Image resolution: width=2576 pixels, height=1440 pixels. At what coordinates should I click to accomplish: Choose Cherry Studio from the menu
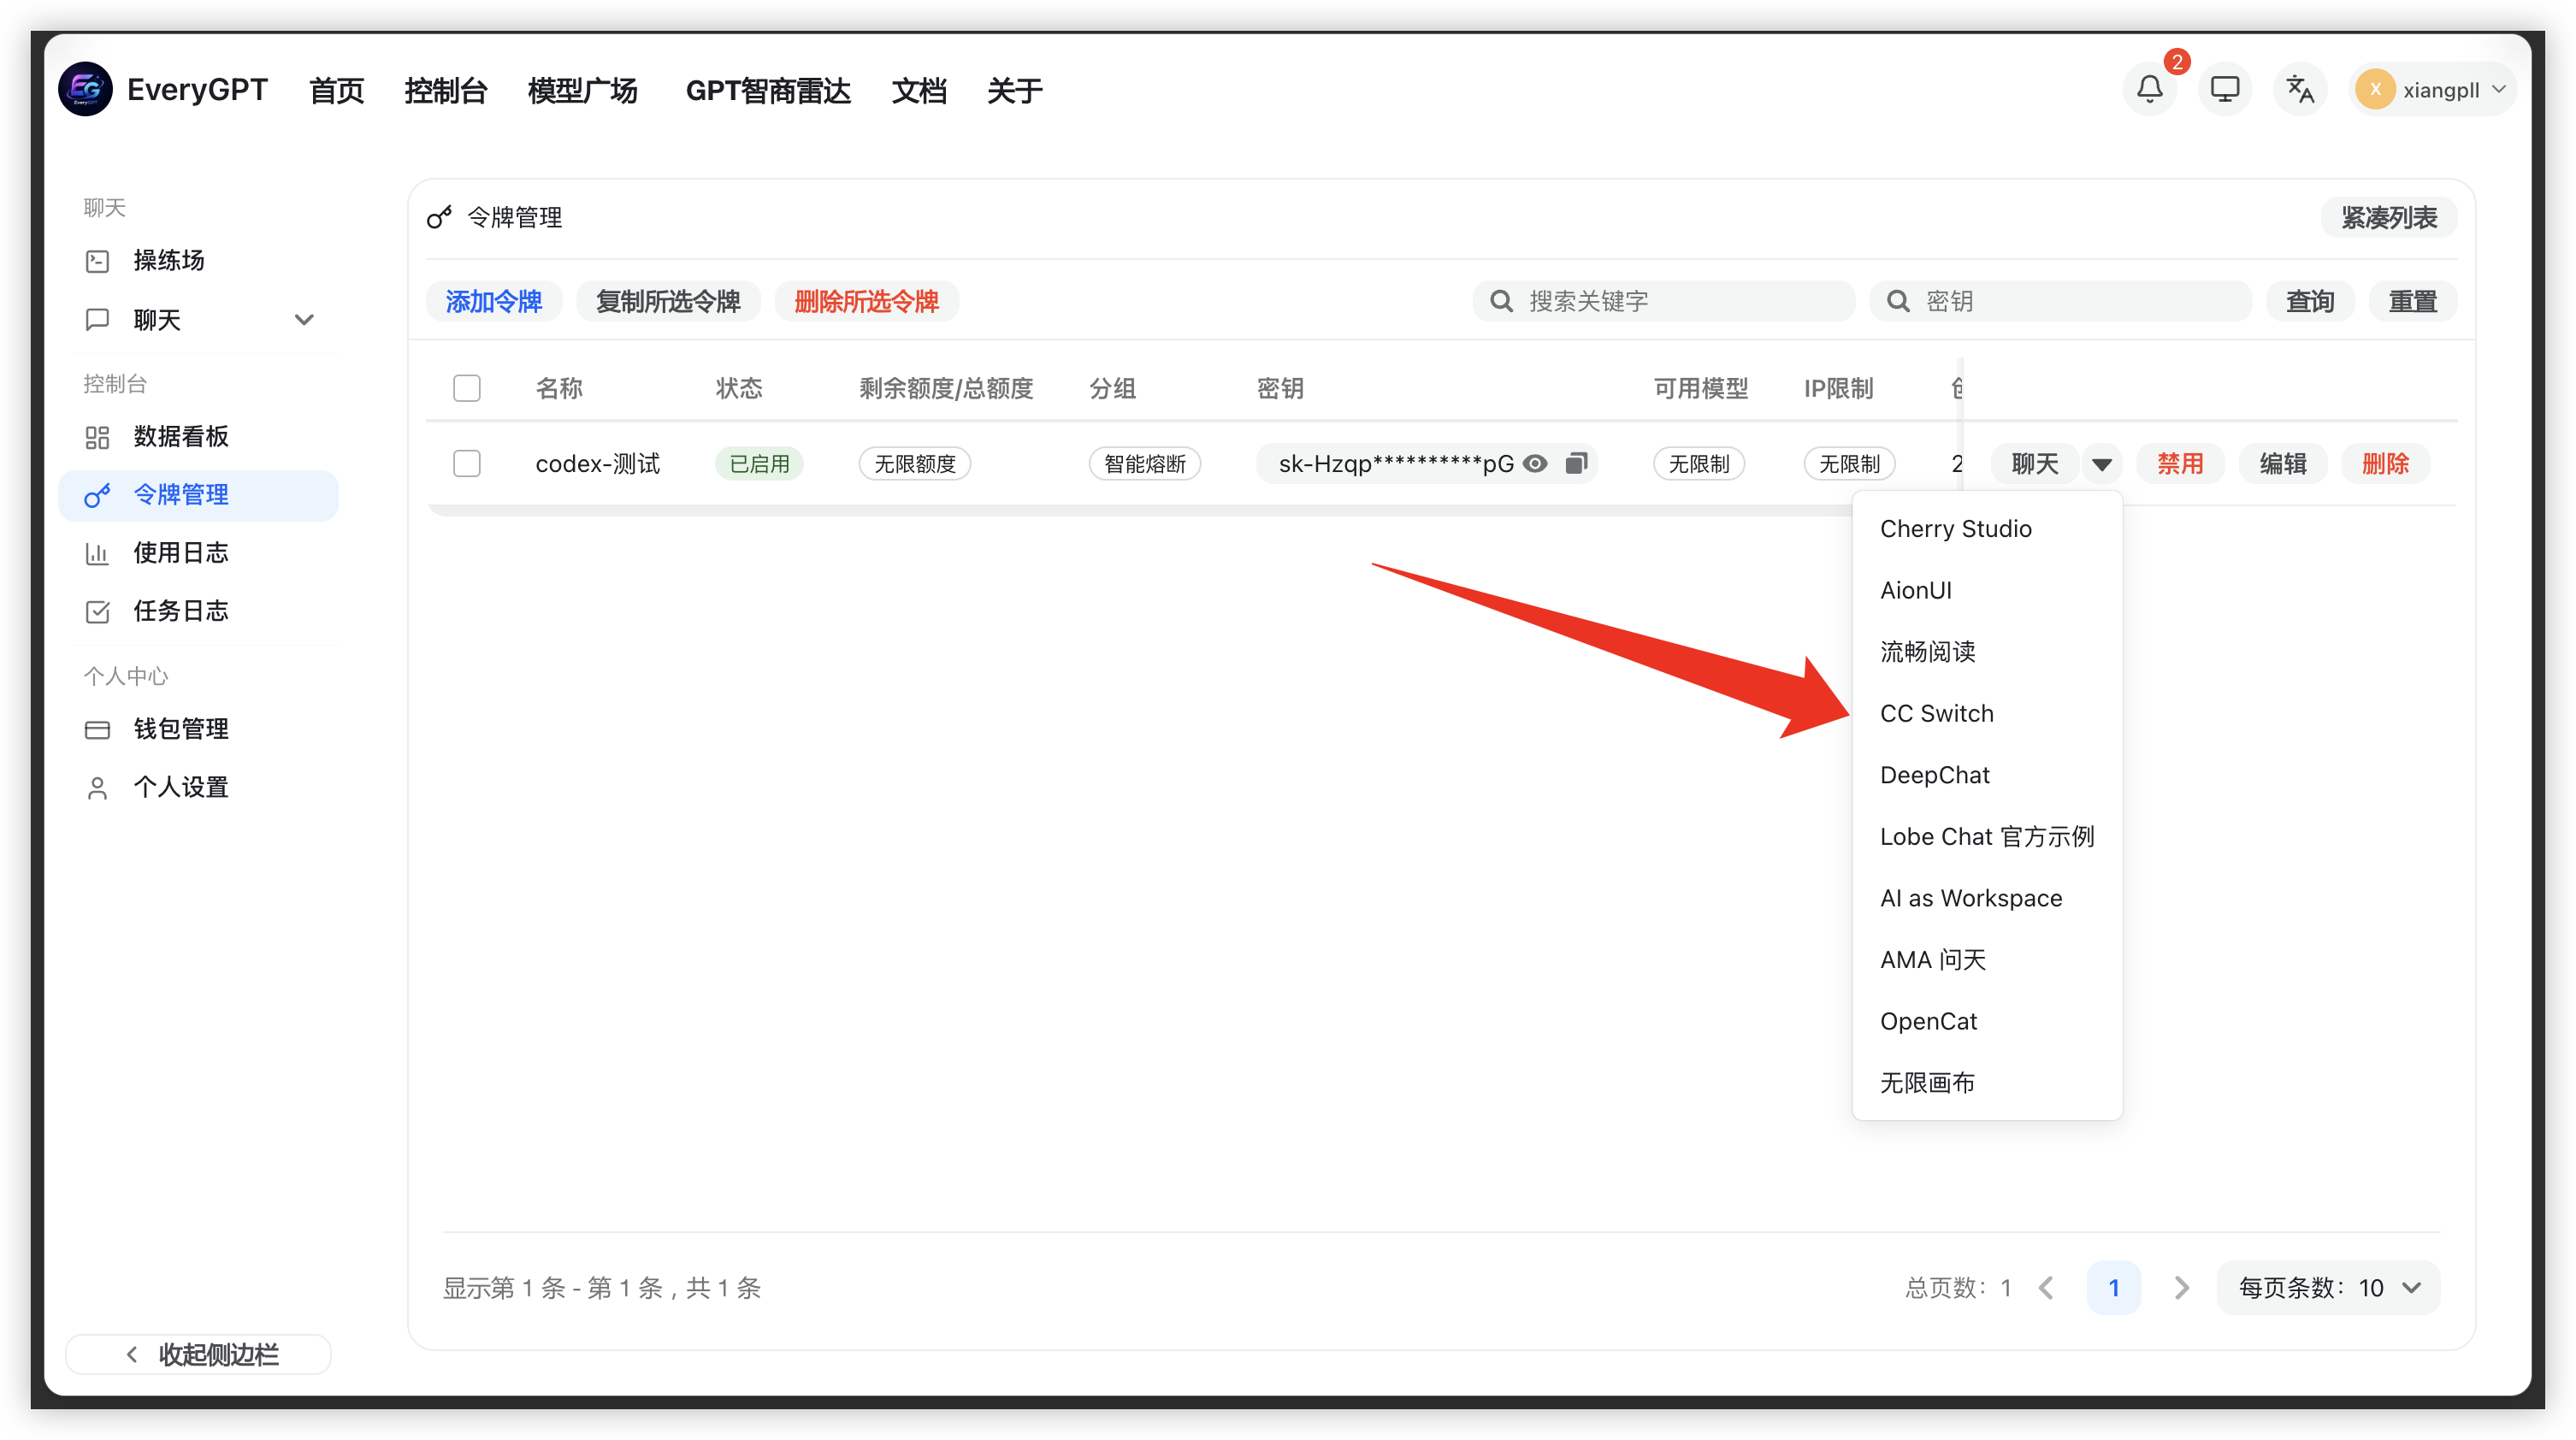pos(1987,528)
